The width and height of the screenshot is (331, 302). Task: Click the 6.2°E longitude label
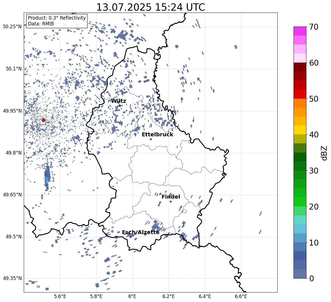tap(169, 297)
